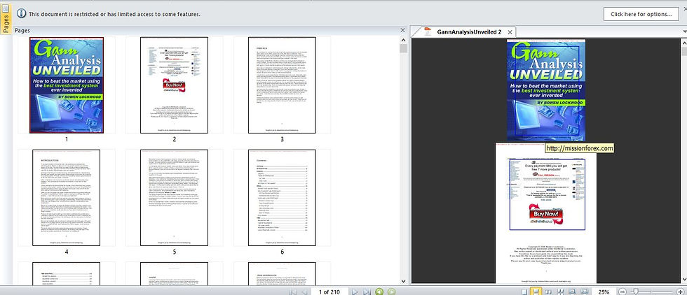Click the document view scroll up arrow
This screenshot has height=295, width=687.
683,41
